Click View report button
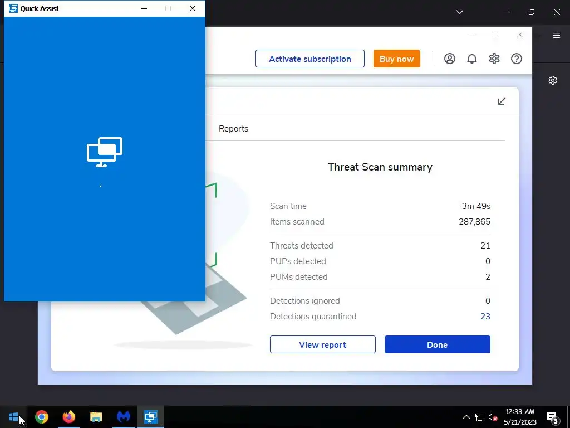570x428 pixels. [x=322, y=344]
